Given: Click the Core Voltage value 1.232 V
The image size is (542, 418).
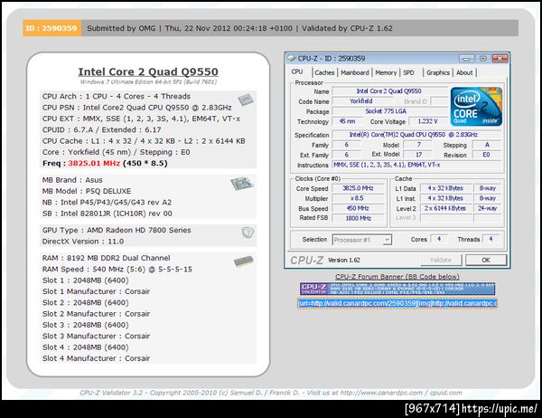Looking at the screenshot, I should pos(428,121).
